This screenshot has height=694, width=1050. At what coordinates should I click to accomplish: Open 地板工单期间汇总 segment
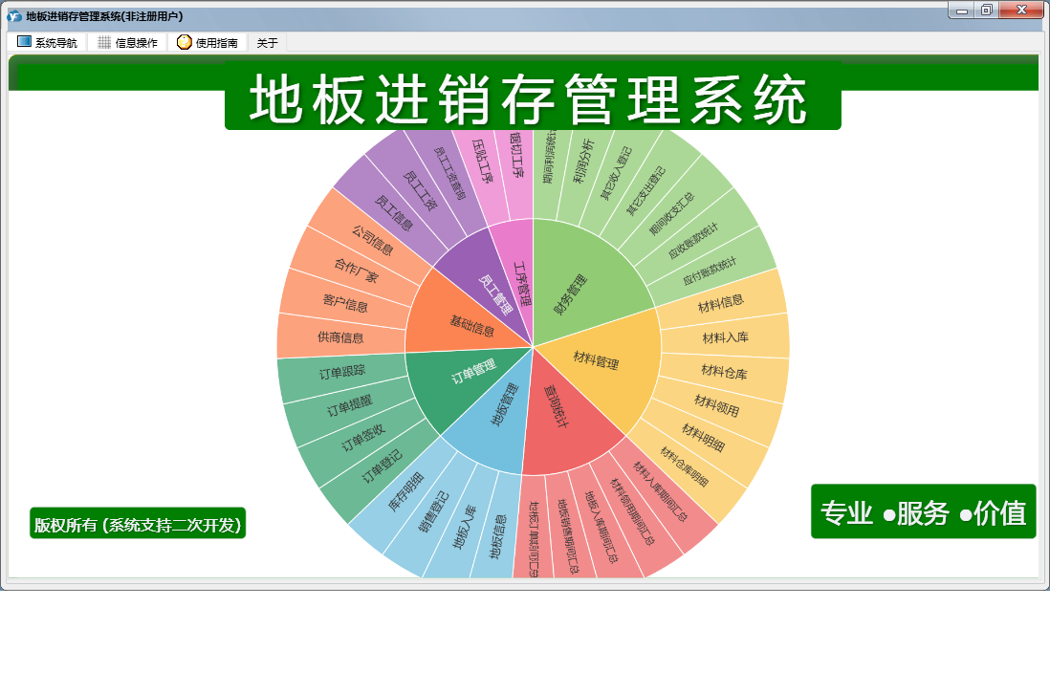(x=534, y=539)
